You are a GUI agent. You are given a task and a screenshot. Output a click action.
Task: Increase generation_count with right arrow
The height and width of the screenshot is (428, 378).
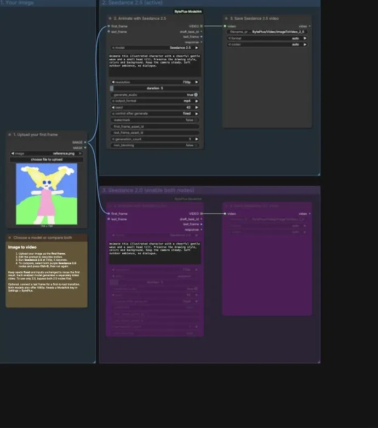coord(197,139)
